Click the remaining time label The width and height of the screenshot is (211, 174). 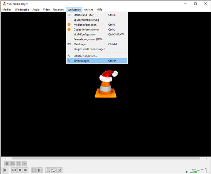coord(206,159)
